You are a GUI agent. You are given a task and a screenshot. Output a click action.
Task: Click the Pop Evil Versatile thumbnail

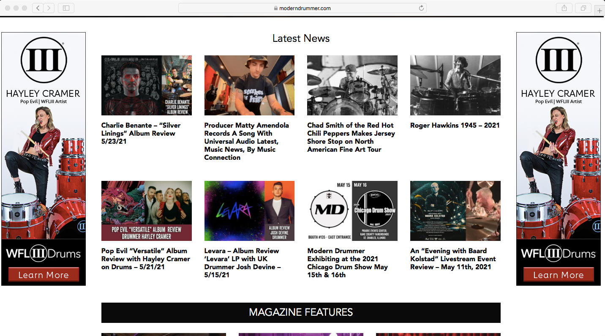click(147, 211)
